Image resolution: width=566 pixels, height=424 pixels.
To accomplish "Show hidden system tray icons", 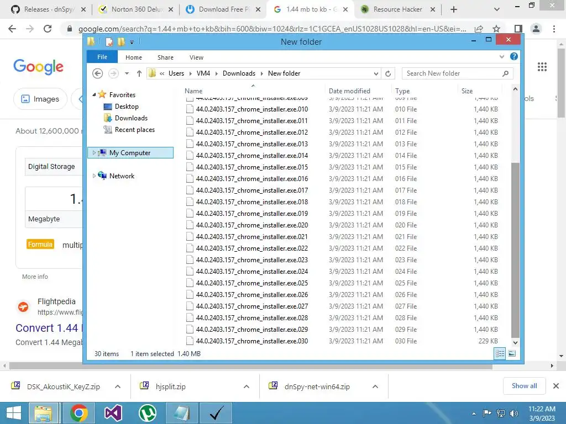I will click(x=474, y=413).
